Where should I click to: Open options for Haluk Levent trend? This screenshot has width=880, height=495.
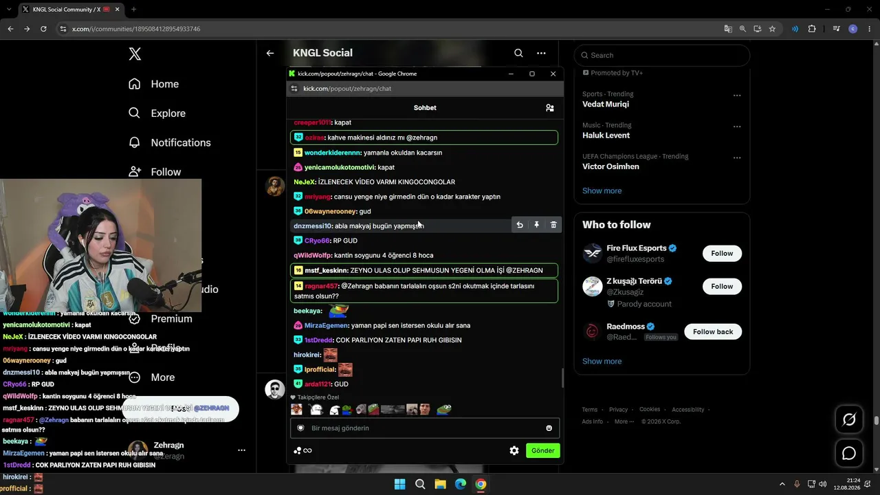[737, 126]
